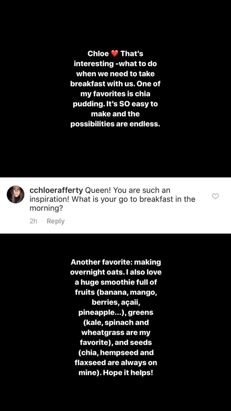Like the comment with the heart icon

215,196
